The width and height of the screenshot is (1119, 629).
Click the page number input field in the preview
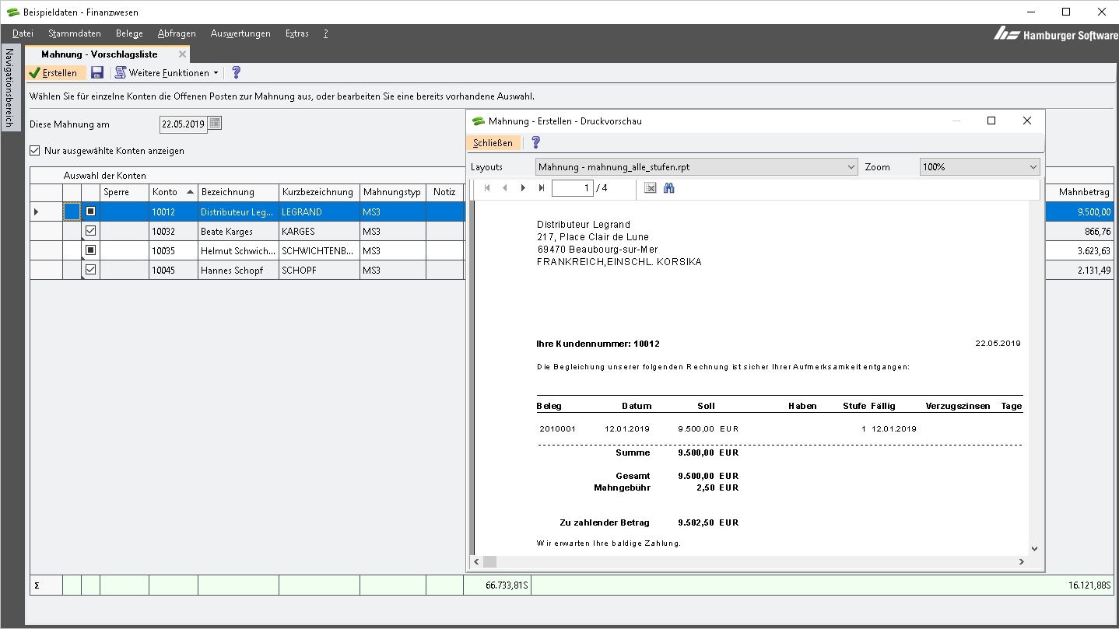(572, 188)
